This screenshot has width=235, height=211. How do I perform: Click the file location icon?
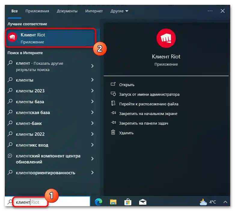(x=113, y=103)
